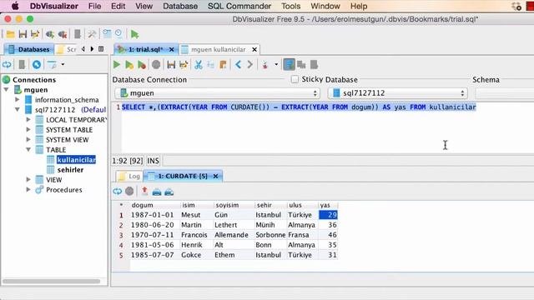
Task: Click the Databases panel horizontal scrollbar
Action: click(x=52, y=282)
